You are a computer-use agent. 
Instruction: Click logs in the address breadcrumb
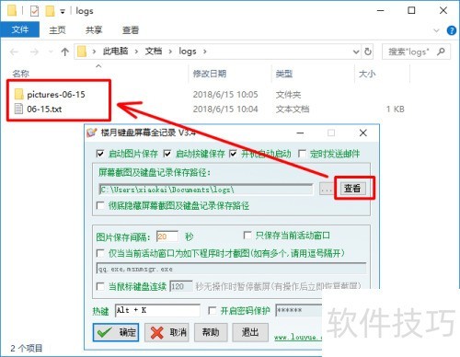click(188, 52)
